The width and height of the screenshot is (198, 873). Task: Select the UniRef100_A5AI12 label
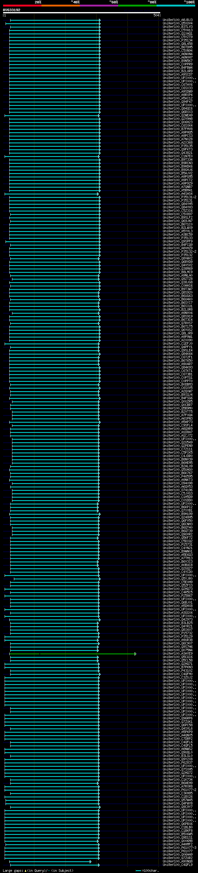tap(178, 98)
